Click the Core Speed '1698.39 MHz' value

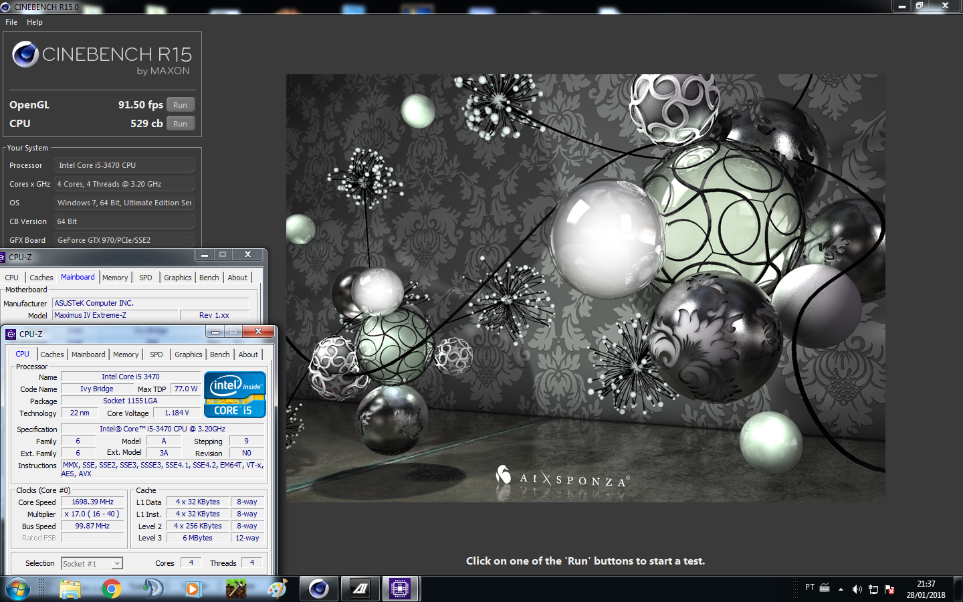coord(93,502)
